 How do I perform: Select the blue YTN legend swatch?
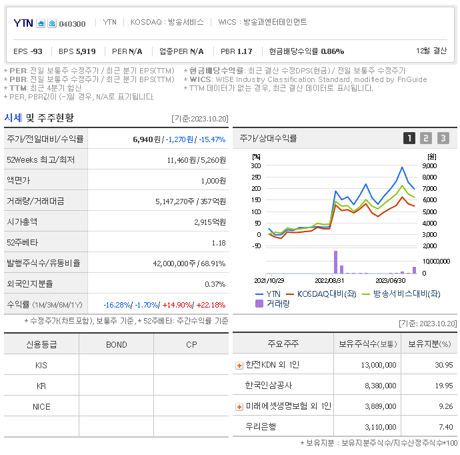[259, 294]
